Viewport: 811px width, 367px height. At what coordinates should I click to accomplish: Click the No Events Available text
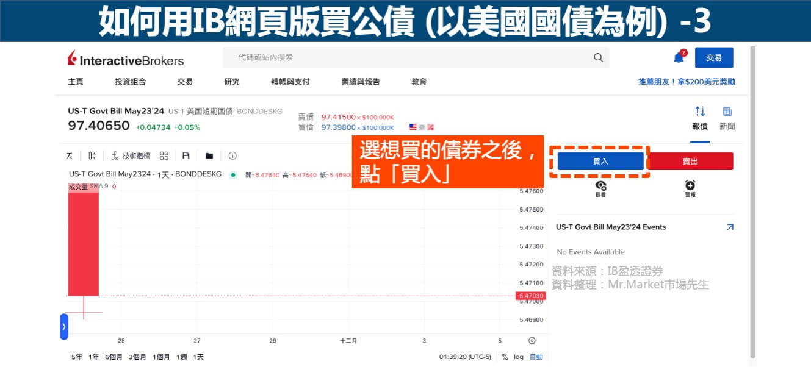(591, 252)
